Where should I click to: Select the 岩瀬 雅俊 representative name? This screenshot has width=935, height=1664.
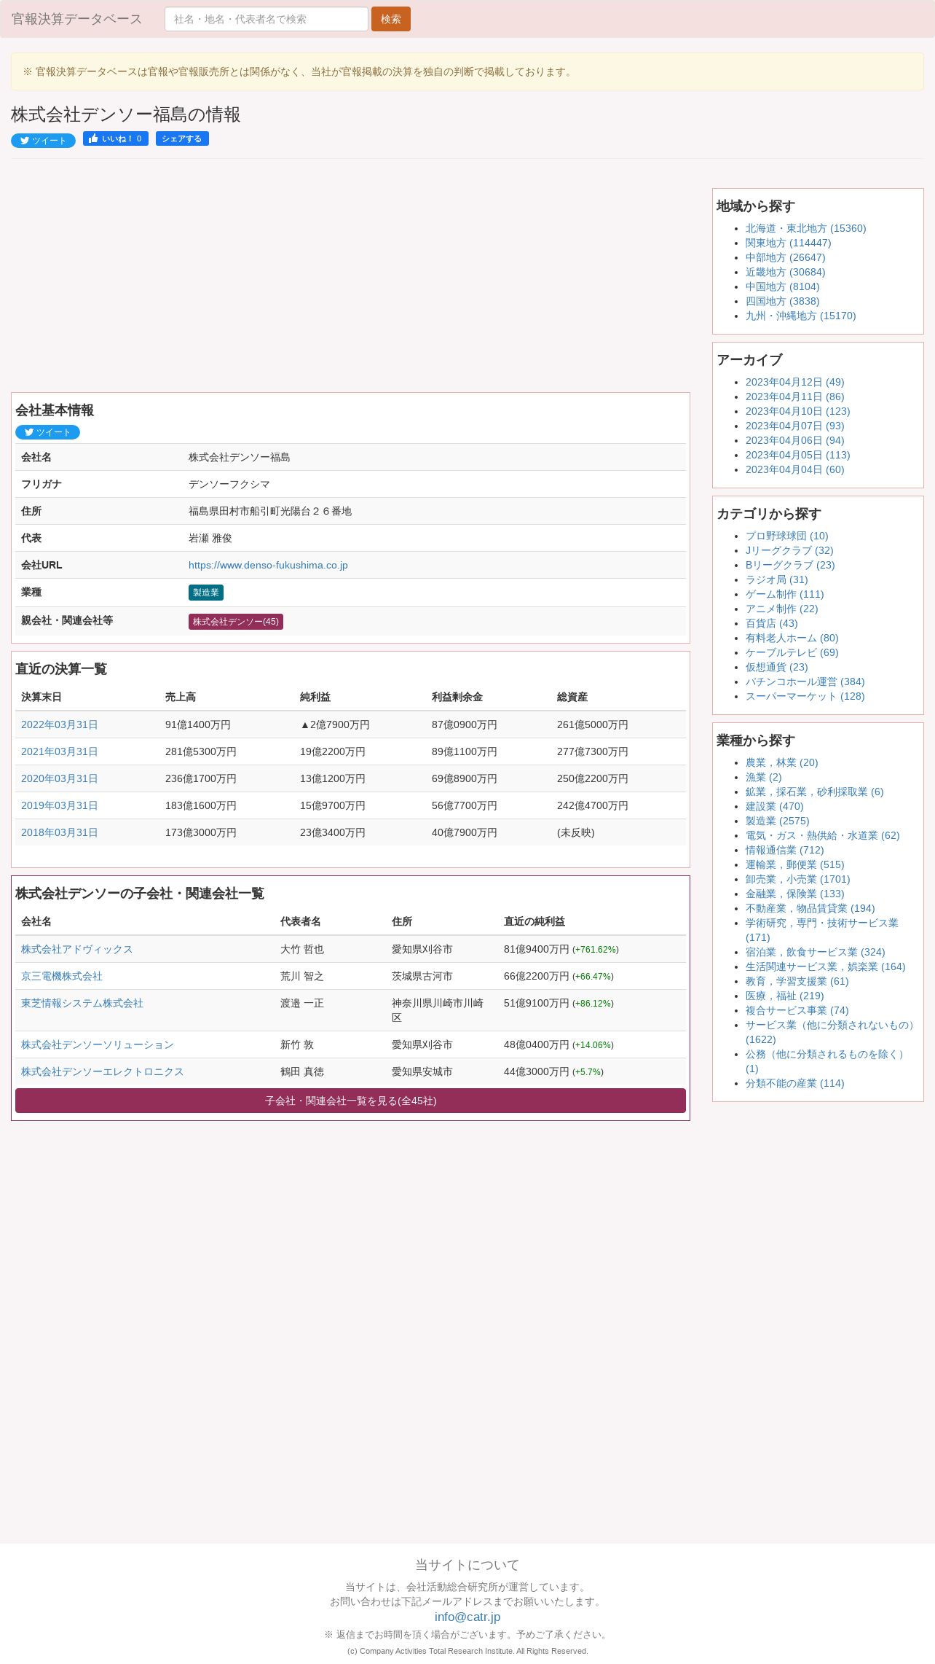point(210,538)
